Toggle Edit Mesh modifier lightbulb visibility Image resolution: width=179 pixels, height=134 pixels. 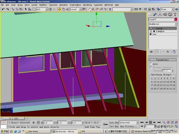pyautogui.click(x=151, y=31)
